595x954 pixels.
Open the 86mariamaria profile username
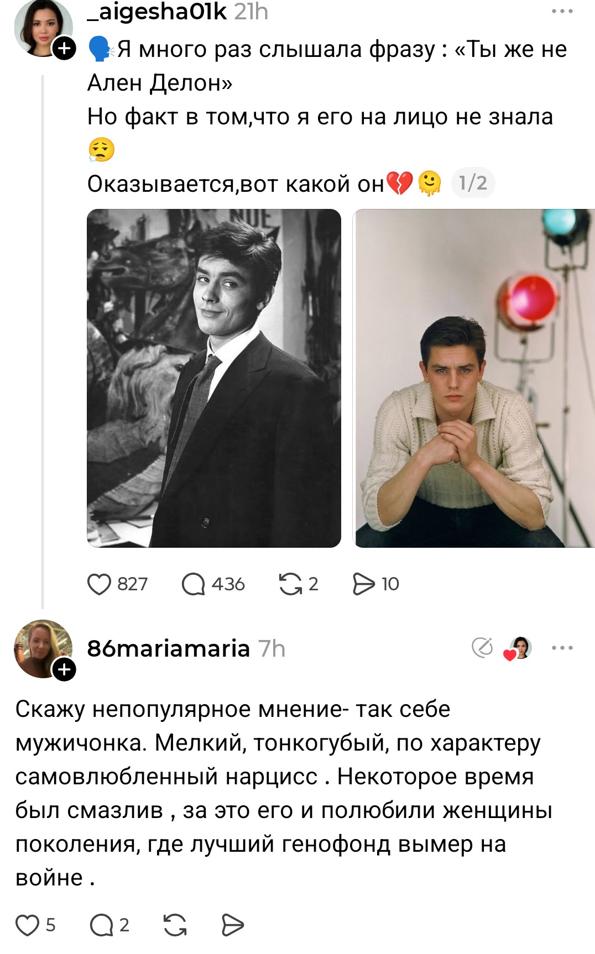pyautogui.click(x=168, y=648)
